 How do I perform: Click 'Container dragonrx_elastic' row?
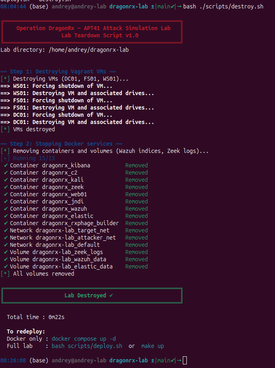(76, 216)
